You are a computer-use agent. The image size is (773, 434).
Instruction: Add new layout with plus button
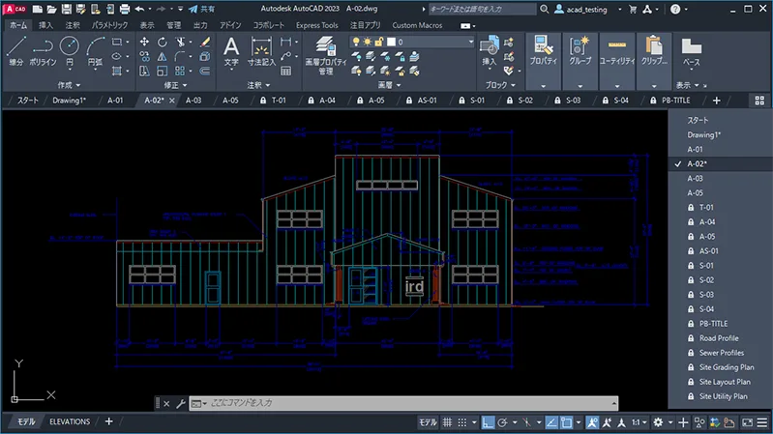tap(109, 421)
